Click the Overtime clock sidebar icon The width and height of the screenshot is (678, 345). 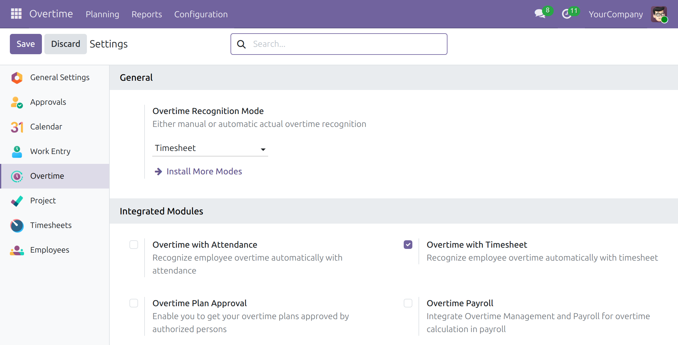17,176
